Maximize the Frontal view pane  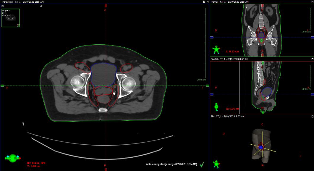pyautogui.click(x=313, y=2)
